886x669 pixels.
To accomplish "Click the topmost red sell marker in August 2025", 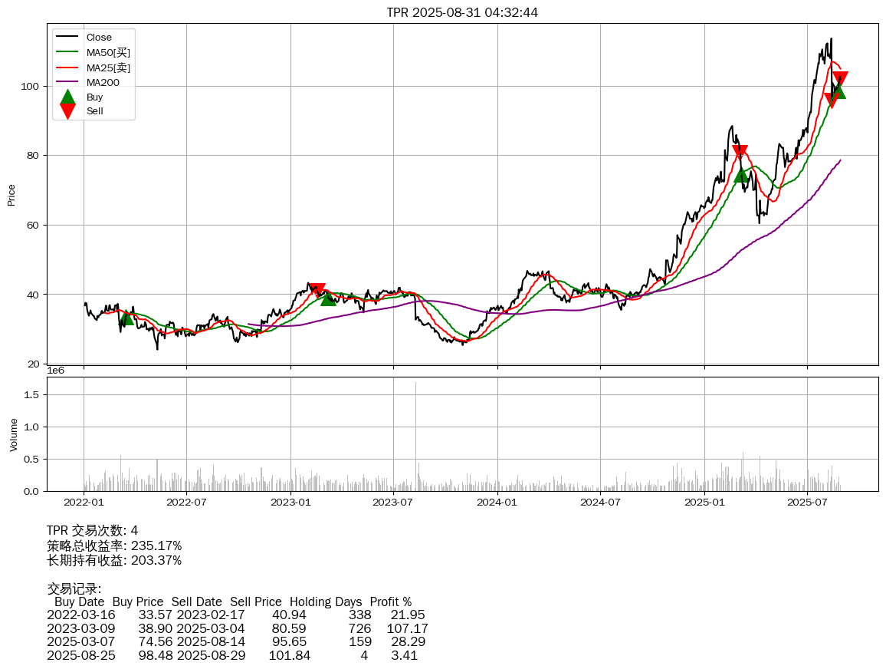I will pyautogui.click(x=840, y=79).
